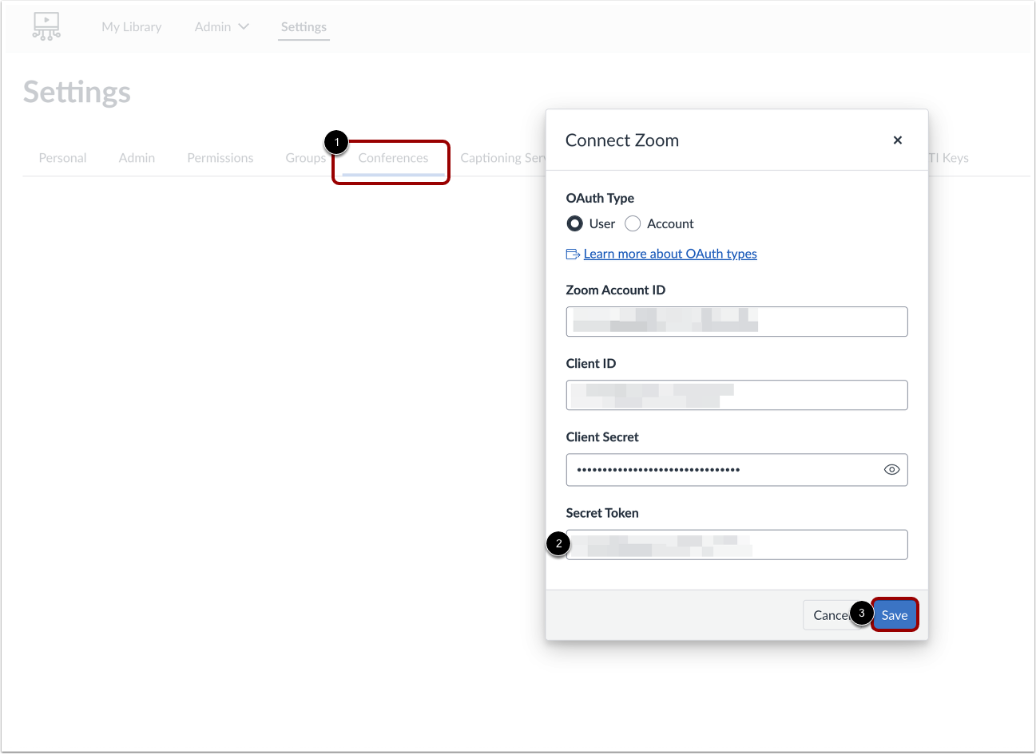Select the Account OAuth type
Image resolution: width=1036 pixels, height=754 pixels.
click(632, 223)
